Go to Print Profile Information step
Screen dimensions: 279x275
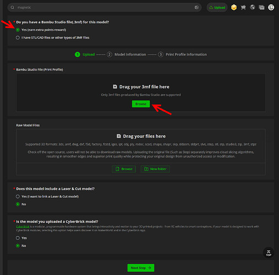click(183, 55)
